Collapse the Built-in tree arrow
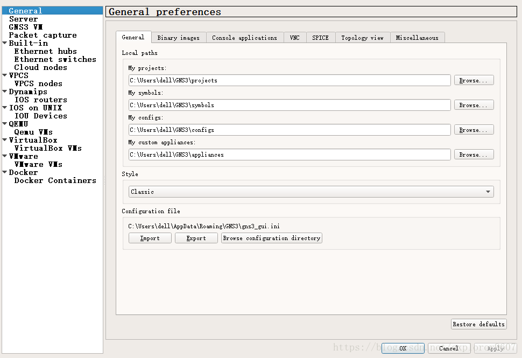 coord(5,43)
